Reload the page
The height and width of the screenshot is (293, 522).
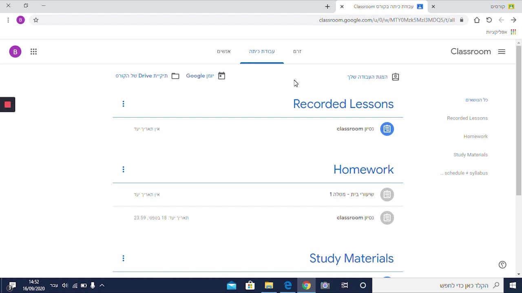489,20
